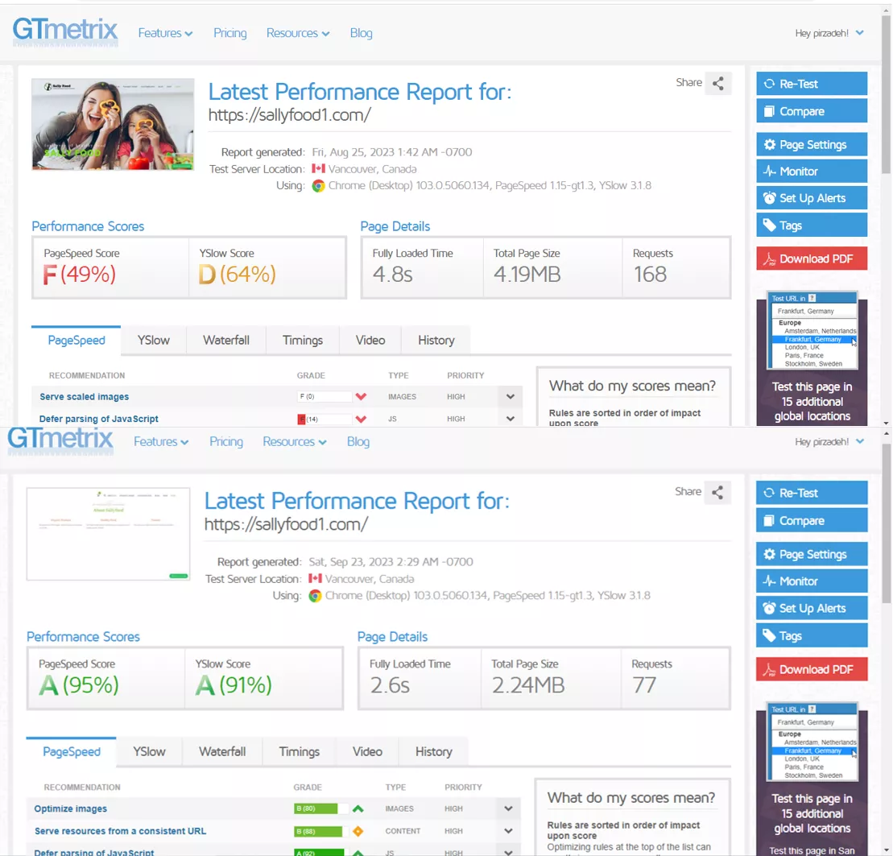Open the 'Hey pirzadeh!' menu in the upper navbar
This screenshot has width=893, height=856.
click(x=829, y=33)
